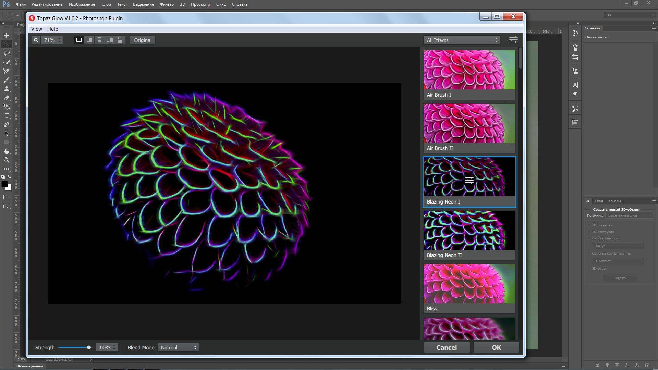
Task: Open the Свойства panel options menu
Action: click(x=654, y=28)
